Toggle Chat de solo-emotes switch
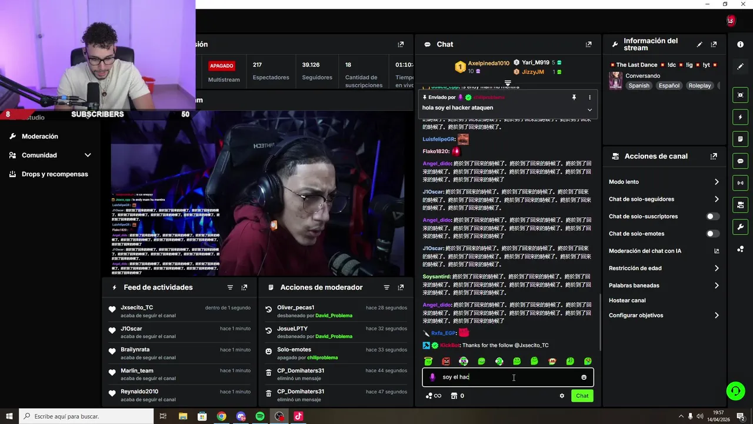 [x=712, y=234]
